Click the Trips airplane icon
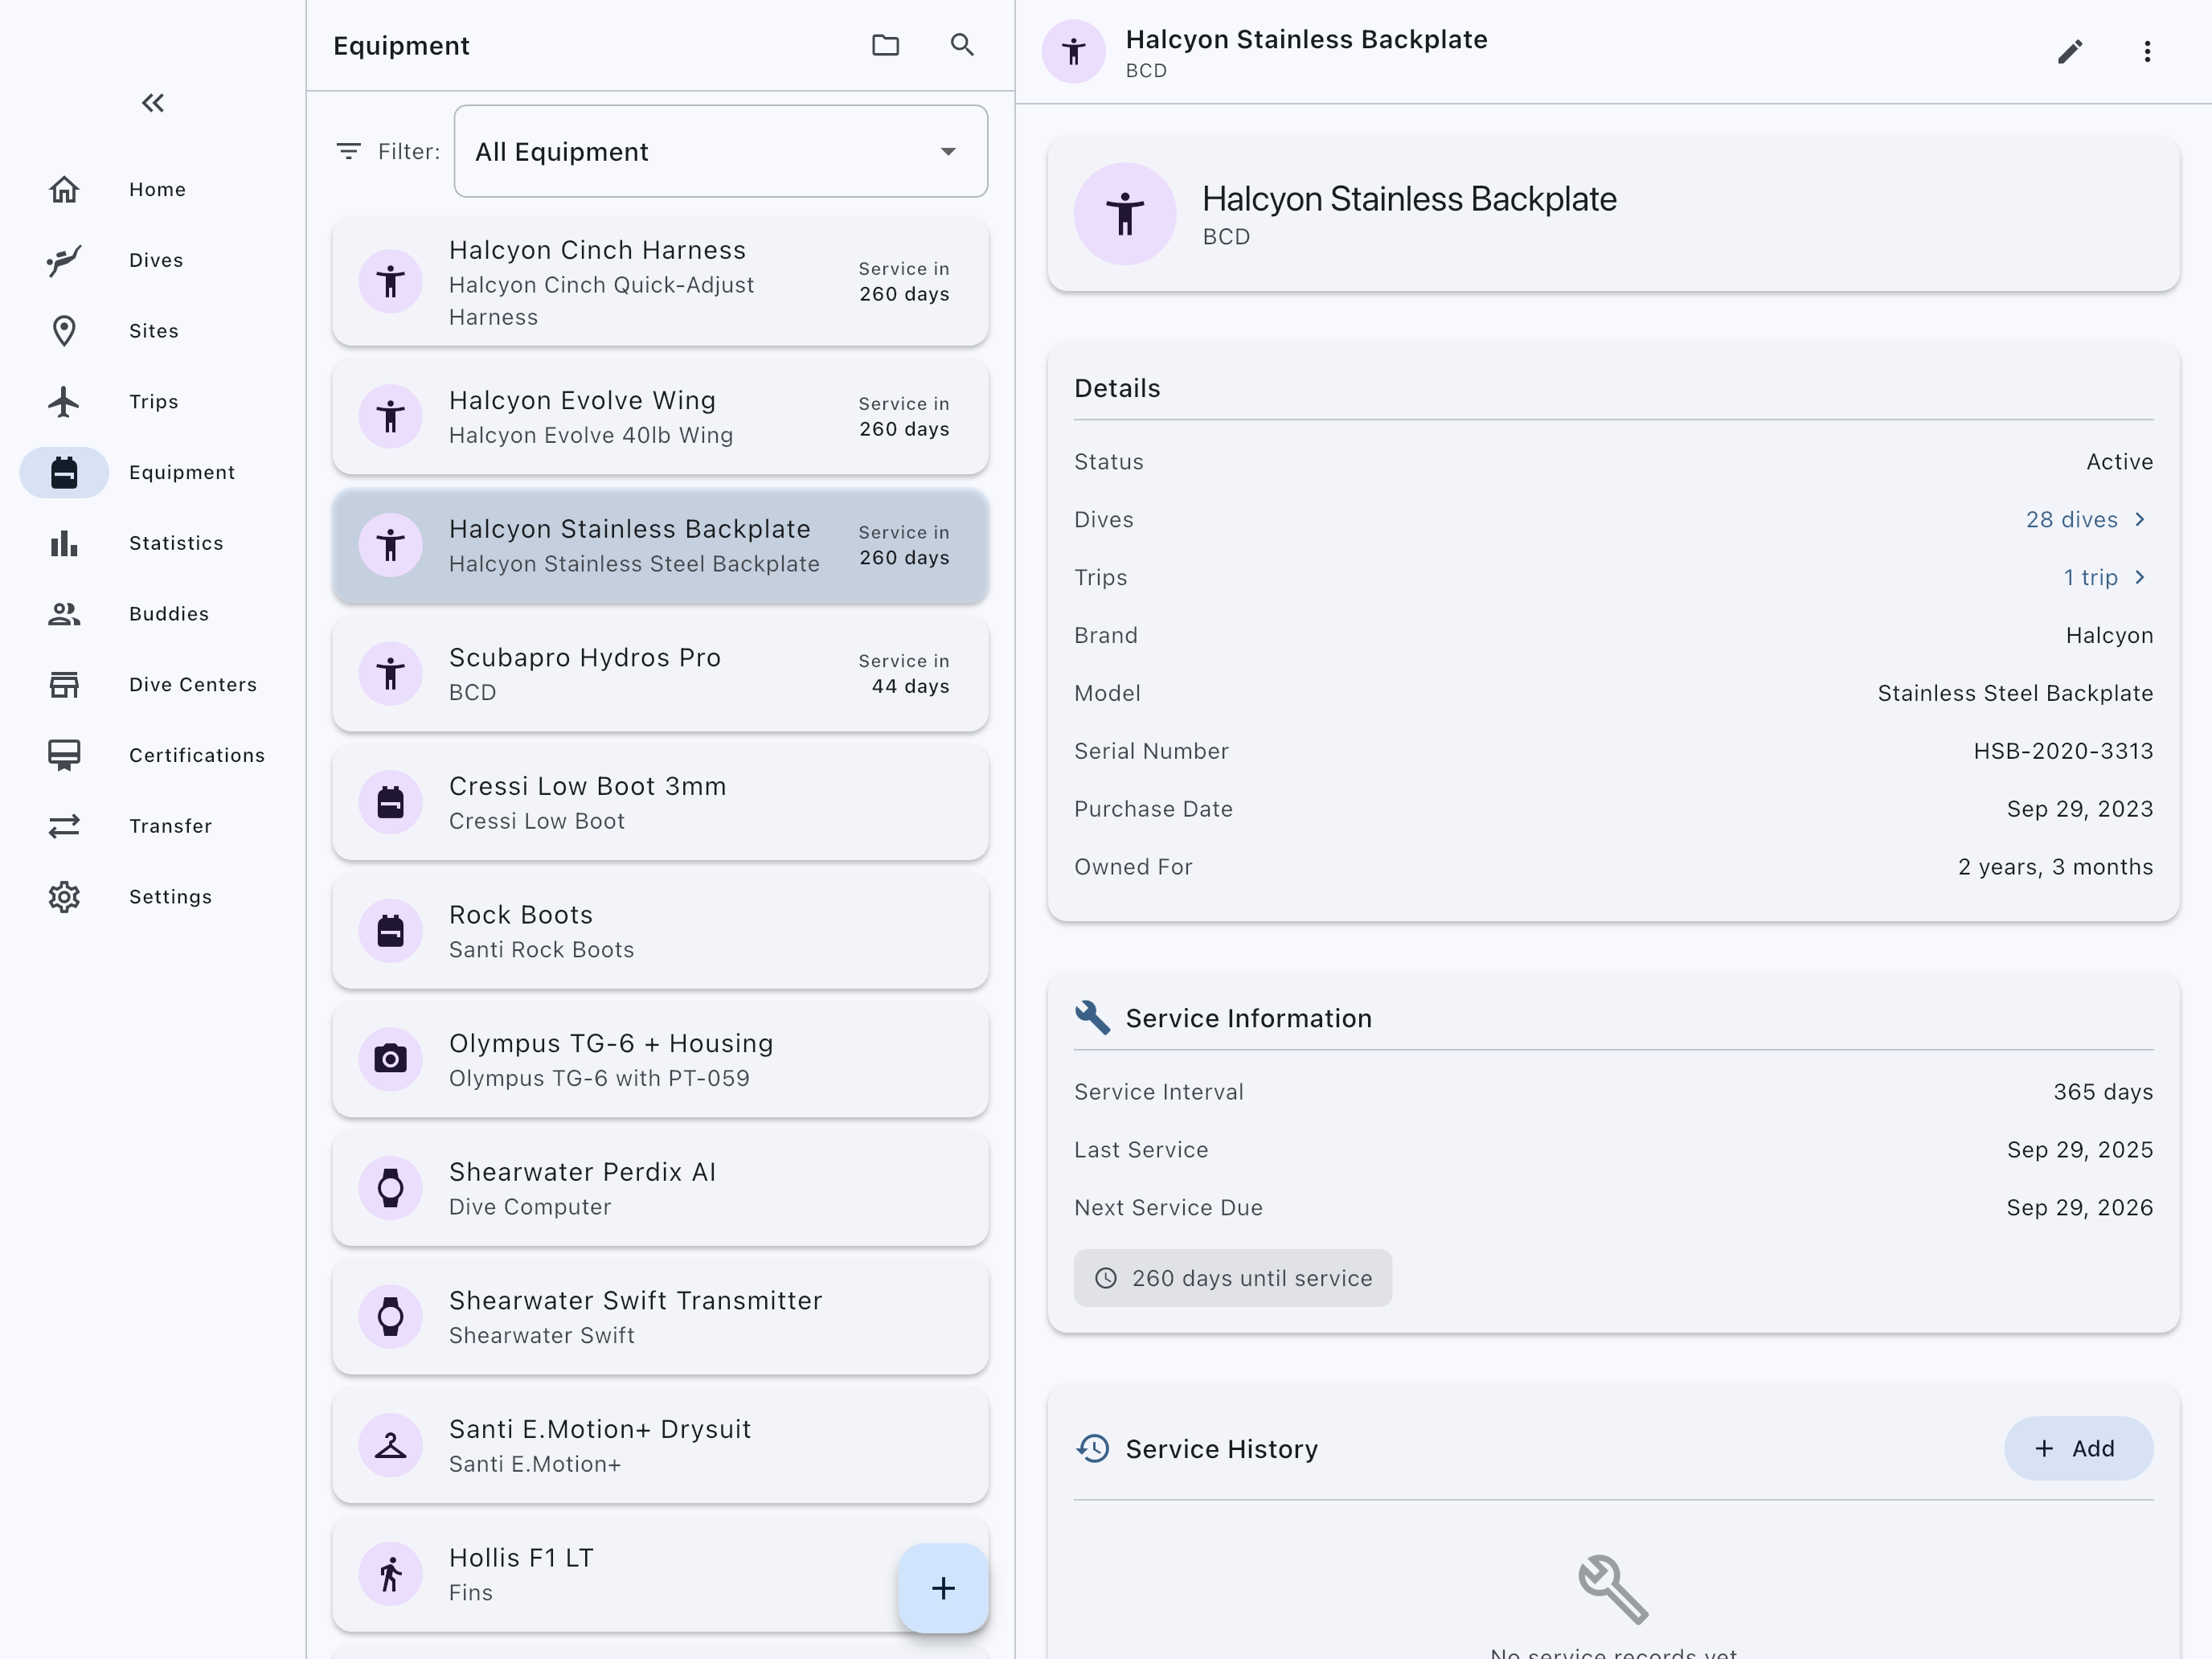Viewport: 2212px width, 1659px height. coord(64,402)
